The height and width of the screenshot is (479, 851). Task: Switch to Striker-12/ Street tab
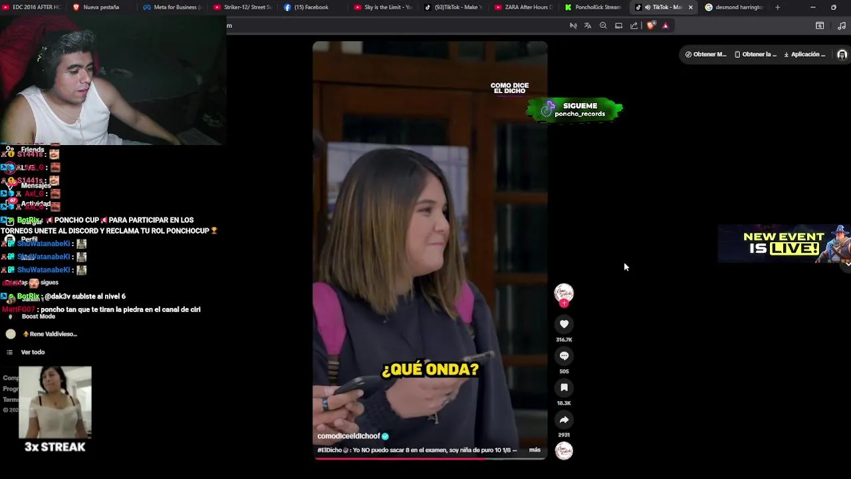pyautogui.click(x=241, y=7)
